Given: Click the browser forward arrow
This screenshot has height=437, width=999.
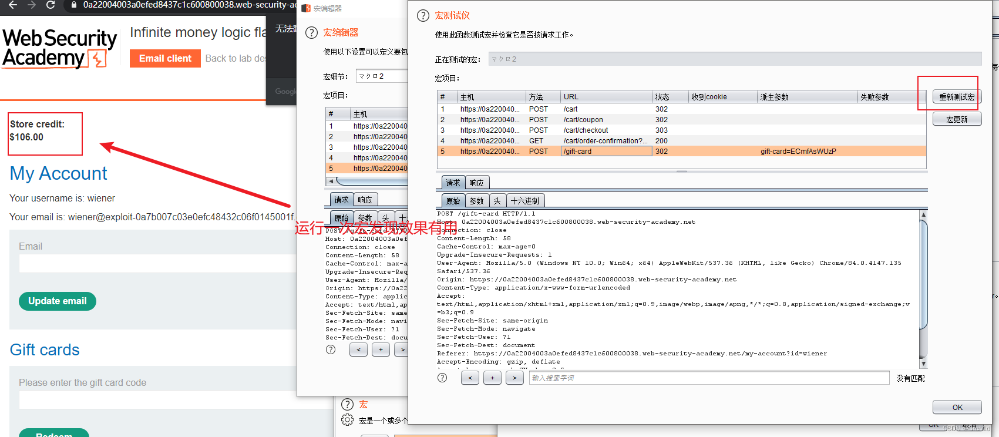Looking at the screenshot, I should pos(32,5).
